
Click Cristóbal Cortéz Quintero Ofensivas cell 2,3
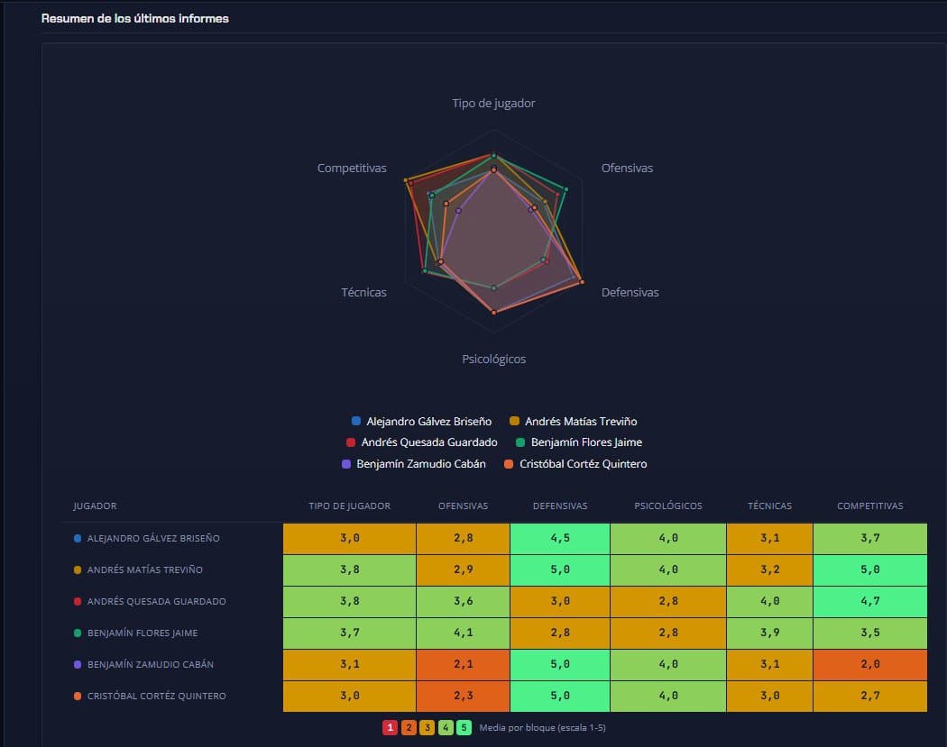pyautogui.click(x=463, y=696)
